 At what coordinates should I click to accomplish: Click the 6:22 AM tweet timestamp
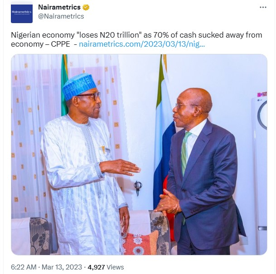(23, 267)
